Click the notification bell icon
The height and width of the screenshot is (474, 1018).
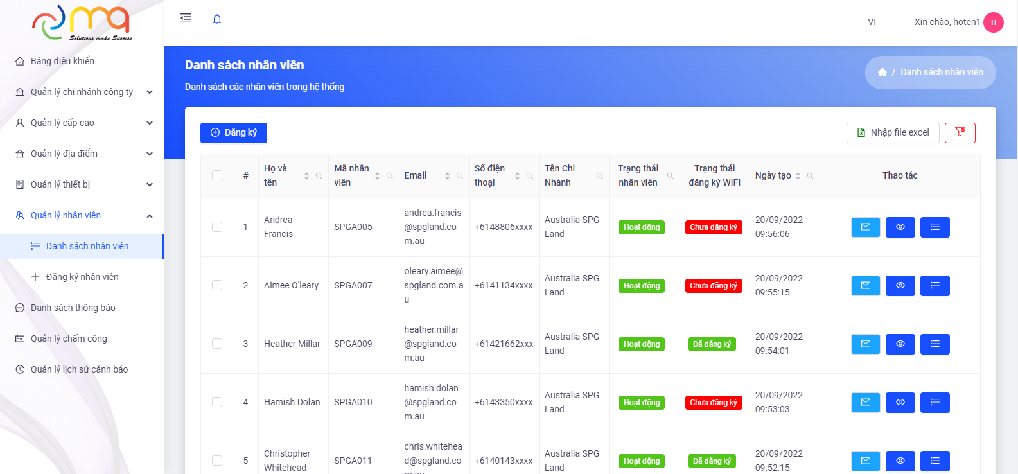pos(217,19)
